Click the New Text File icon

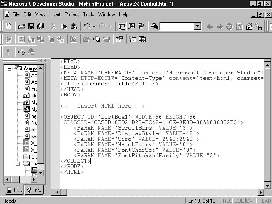(x=8, y=26)
